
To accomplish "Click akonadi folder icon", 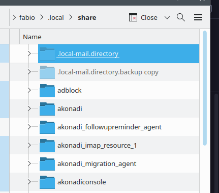I will (47, 109).
